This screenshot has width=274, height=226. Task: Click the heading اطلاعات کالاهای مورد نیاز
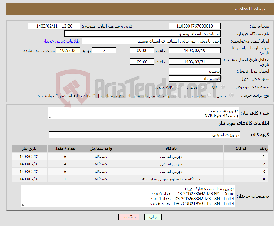[244, 123]
